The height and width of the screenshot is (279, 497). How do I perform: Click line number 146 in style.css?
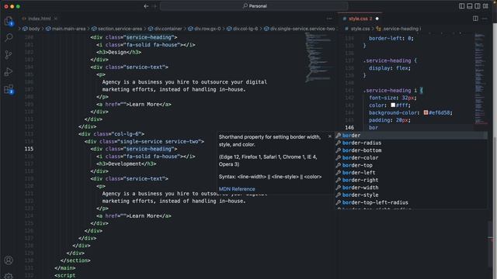349,127
